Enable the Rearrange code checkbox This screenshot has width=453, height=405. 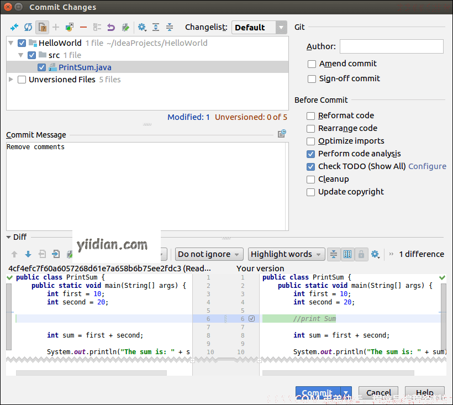(x=310, y=129)
